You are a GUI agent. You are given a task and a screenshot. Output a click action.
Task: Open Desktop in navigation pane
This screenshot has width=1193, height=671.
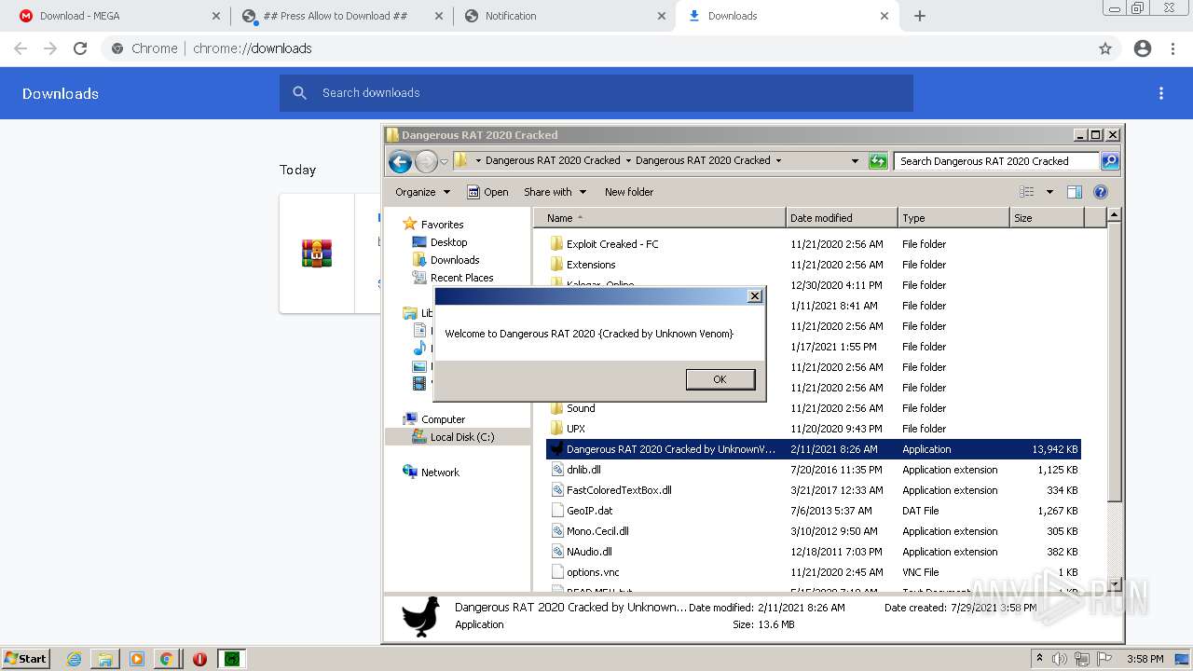click(448, 242)
